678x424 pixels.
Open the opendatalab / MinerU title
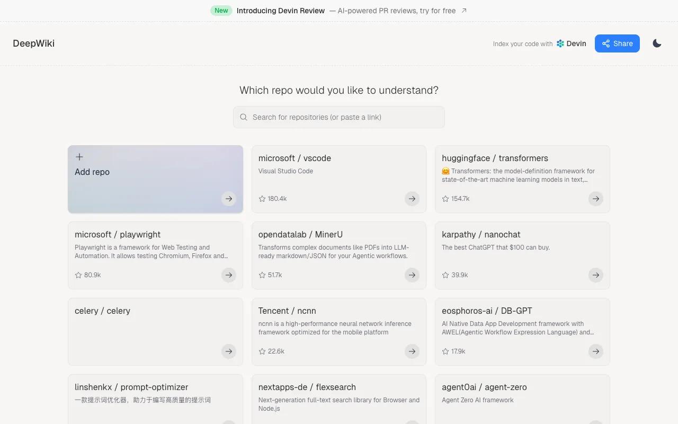pyautogui.click(x=300, y=234)
